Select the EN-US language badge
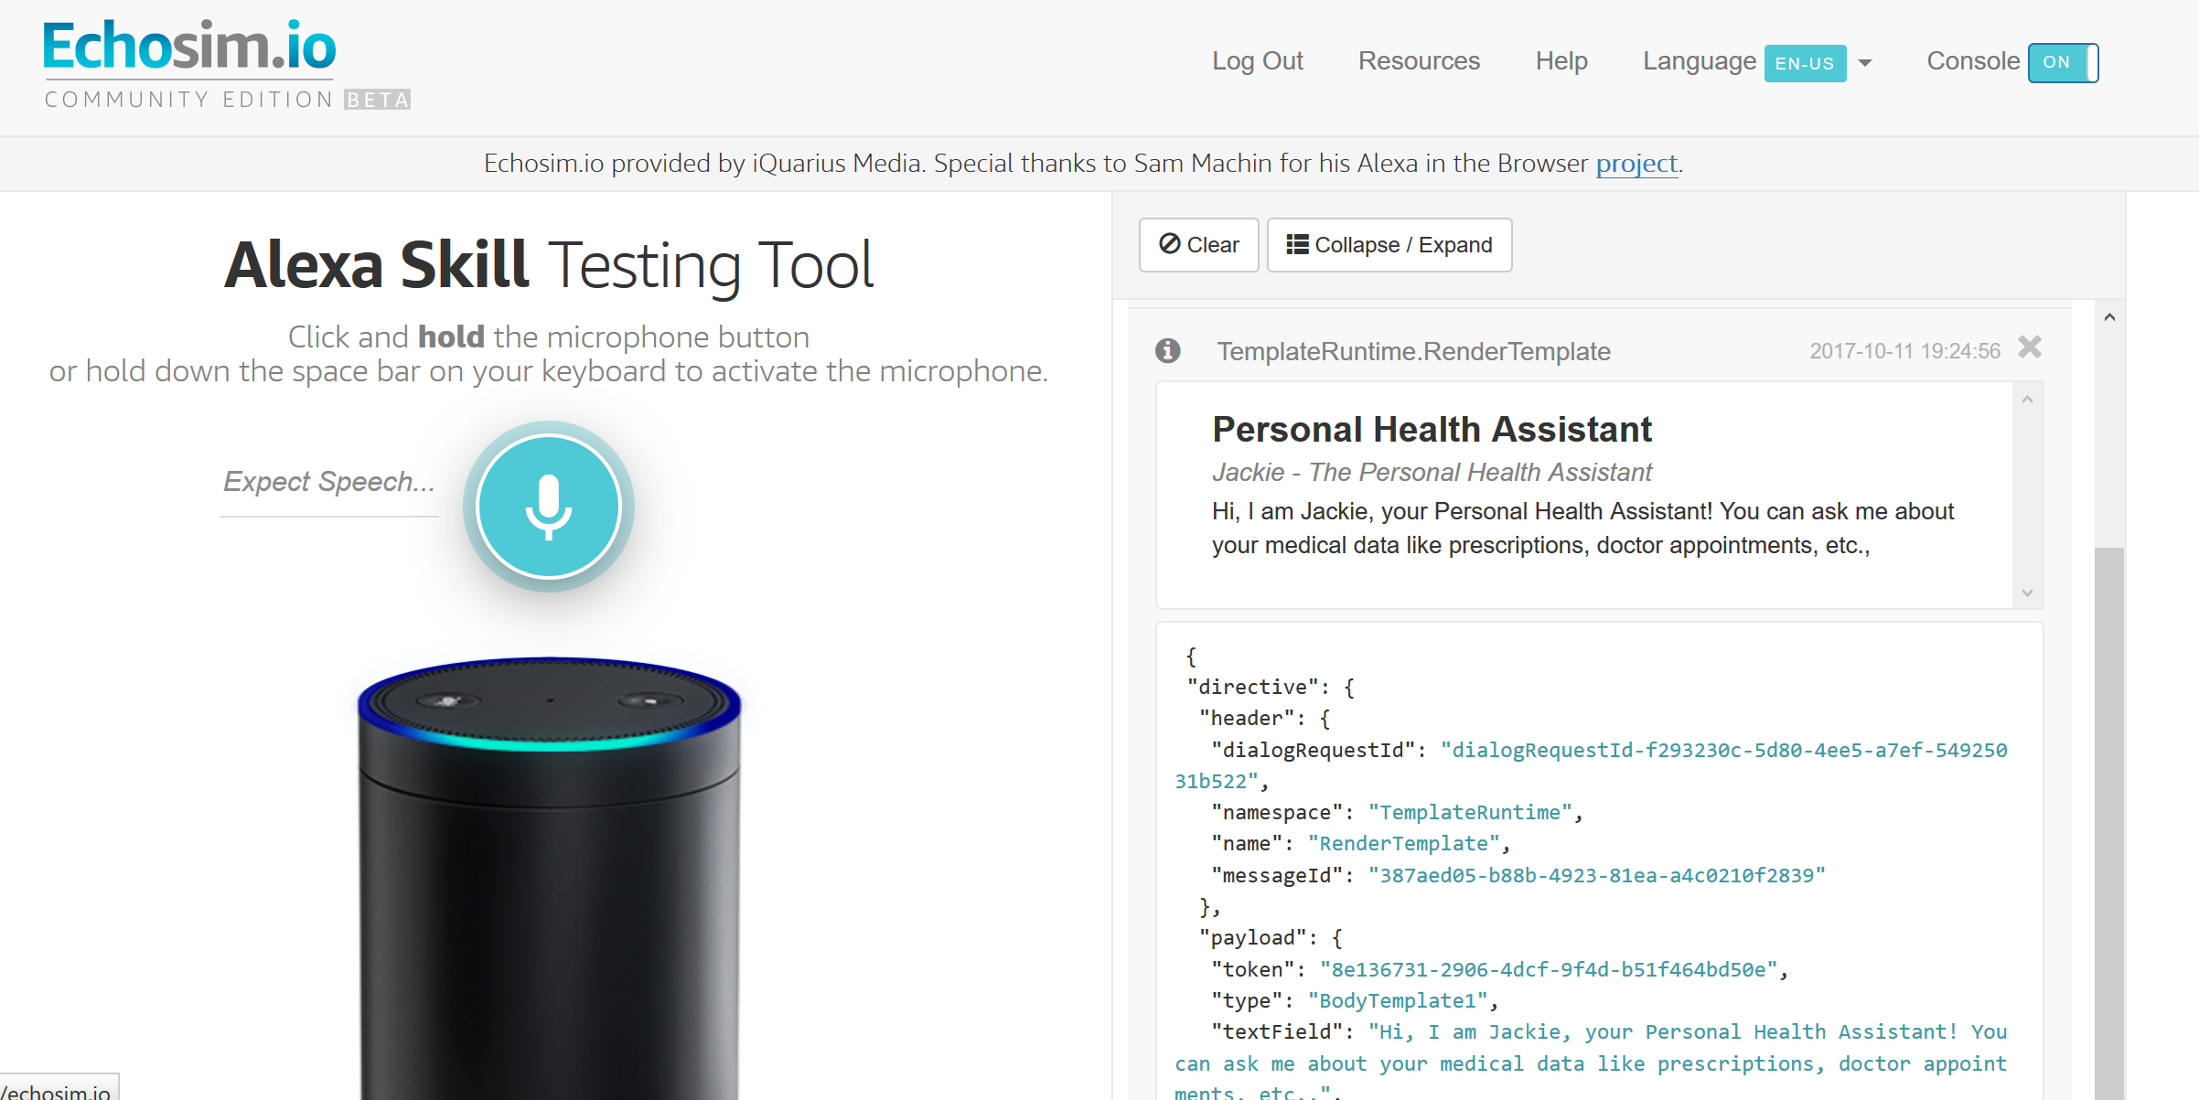 coord(1804,63)
